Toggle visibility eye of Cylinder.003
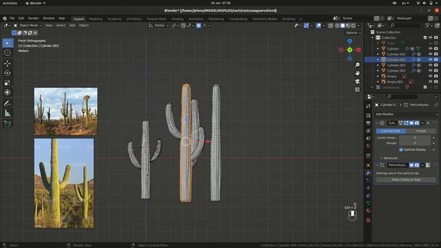The image size is (441, 248). pyautogui.click(x=430, y=60)
